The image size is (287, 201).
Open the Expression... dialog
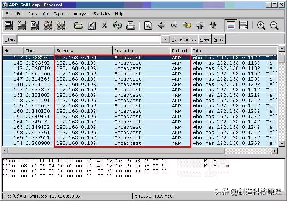(184, 39)
